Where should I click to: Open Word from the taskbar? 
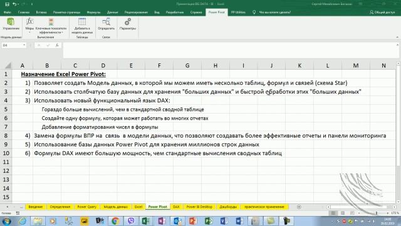point(239,221)
